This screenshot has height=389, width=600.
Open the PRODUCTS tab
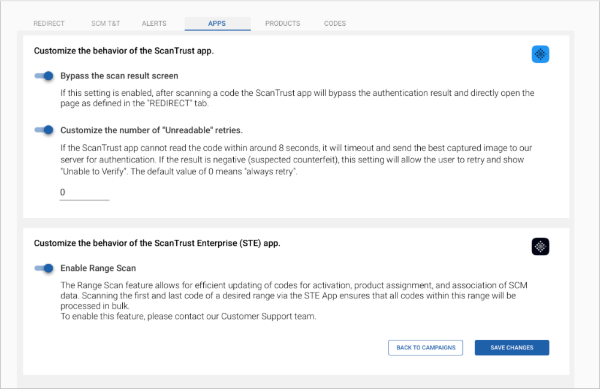pos(282,23)
